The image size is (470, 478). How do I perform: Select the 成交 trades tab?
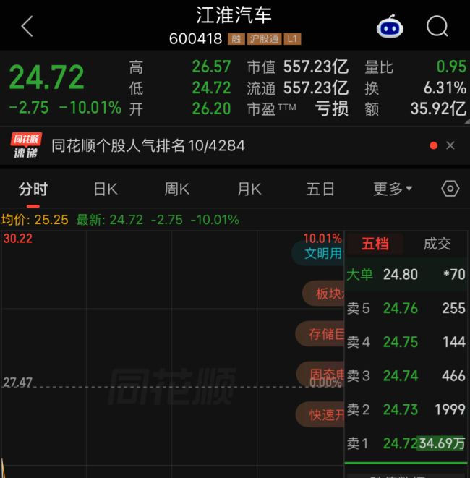(x=437, y=244)
